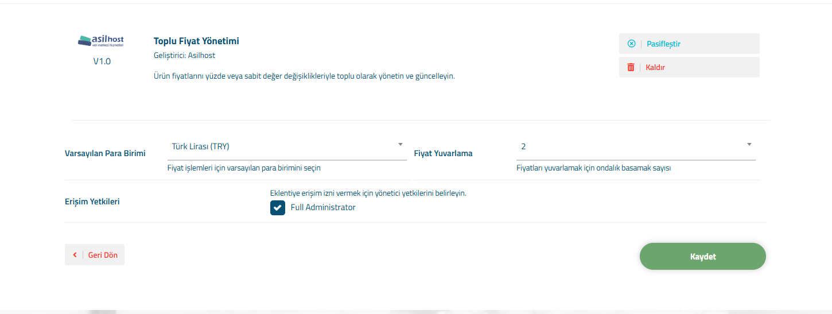Click the red left chevron in Geri Dön
Viewport: 832px width, 314px height.
(x=75, y=255)
